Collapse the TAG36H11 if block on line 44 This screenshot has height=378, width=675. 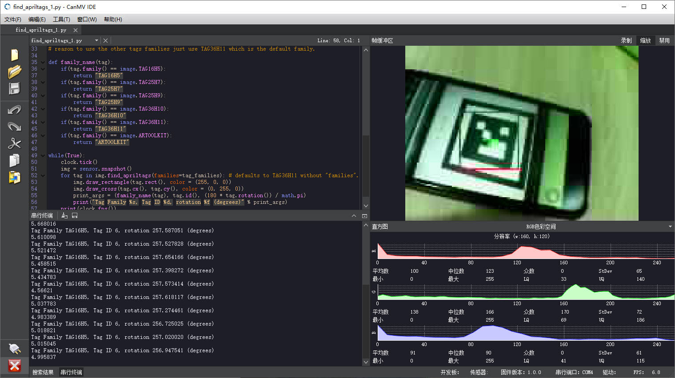point(43,122)
